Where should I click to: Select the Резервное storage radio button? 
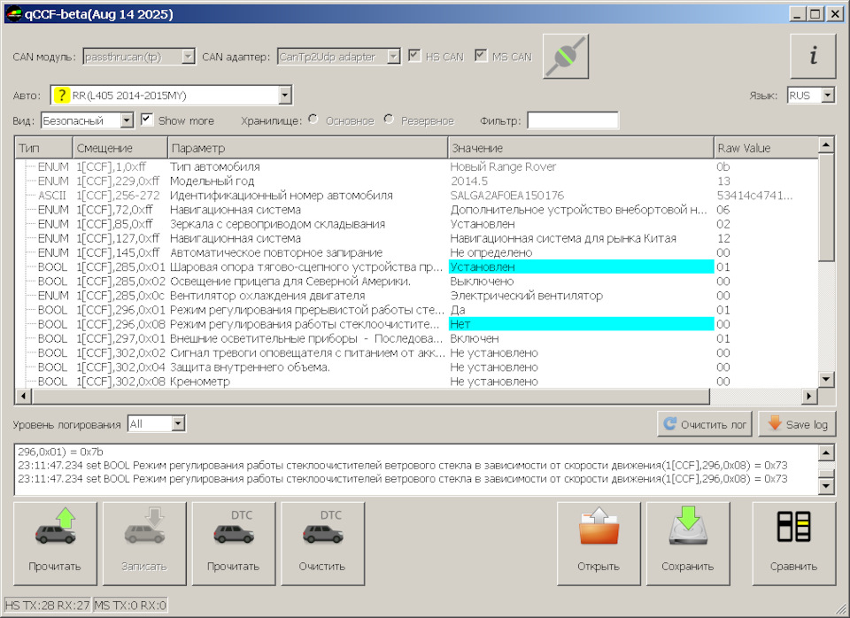coord(389,120)
